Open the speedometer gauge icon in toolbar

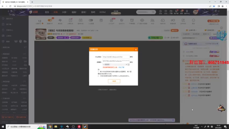click(x=163, y=21)
